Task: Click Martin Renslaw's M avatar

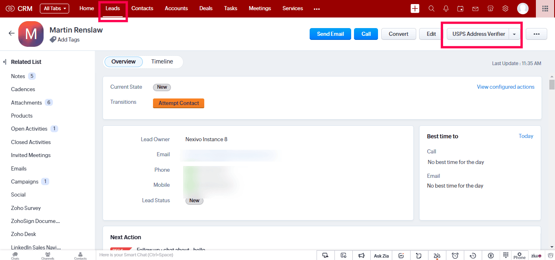Action: click(31, 34)
